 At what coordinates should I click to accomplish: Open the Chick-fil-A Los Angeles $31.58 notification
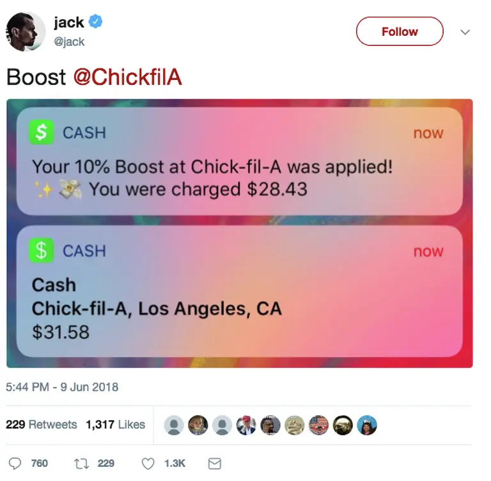tap(240, 292)
